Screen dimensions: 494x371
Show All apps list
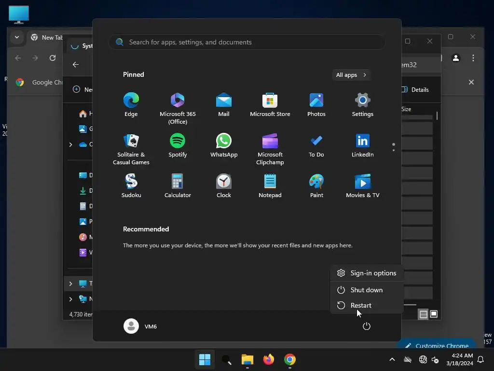click(x=351, y=75)
